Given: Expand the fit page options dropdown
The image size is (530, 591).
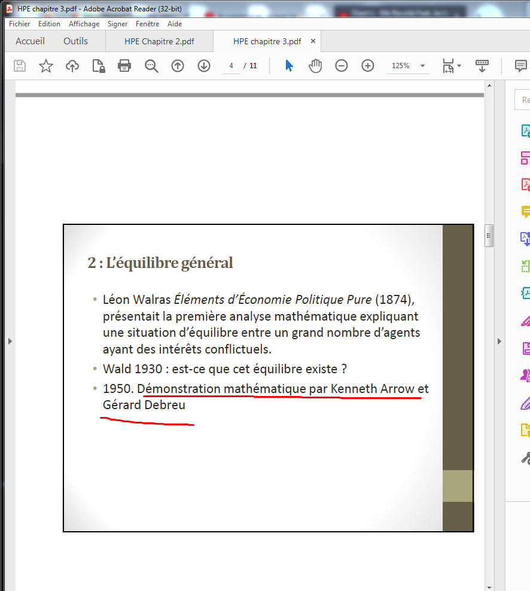Looking at the screenshot, I should [x=452, y=66].
